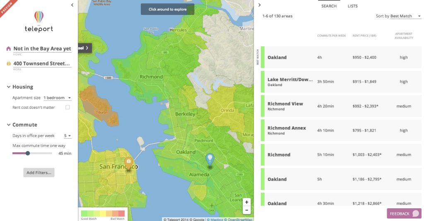Edit work address field 400 Townsend Street

[x=42, y=63]
